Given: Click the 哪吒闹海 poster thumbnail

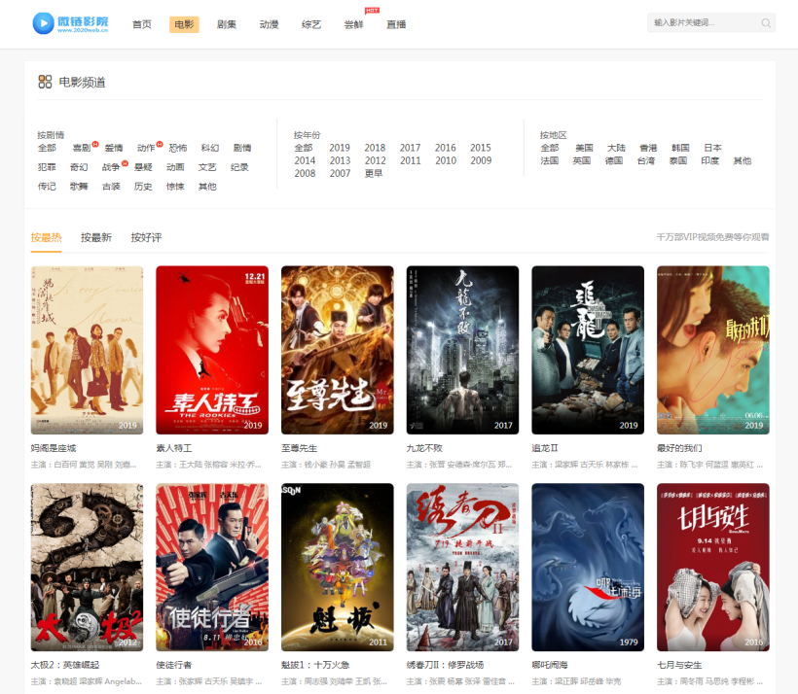Looking at the screenshot, I should click(x=588, y=567).
